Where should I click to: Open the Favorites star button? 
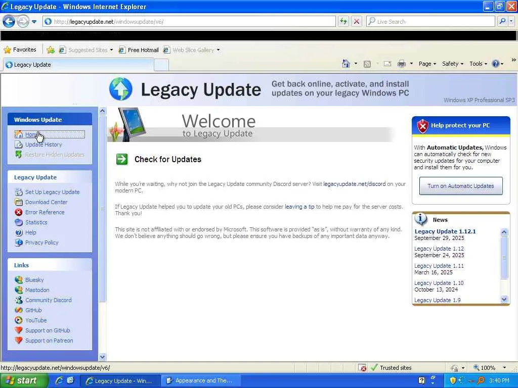click(20, 50)
